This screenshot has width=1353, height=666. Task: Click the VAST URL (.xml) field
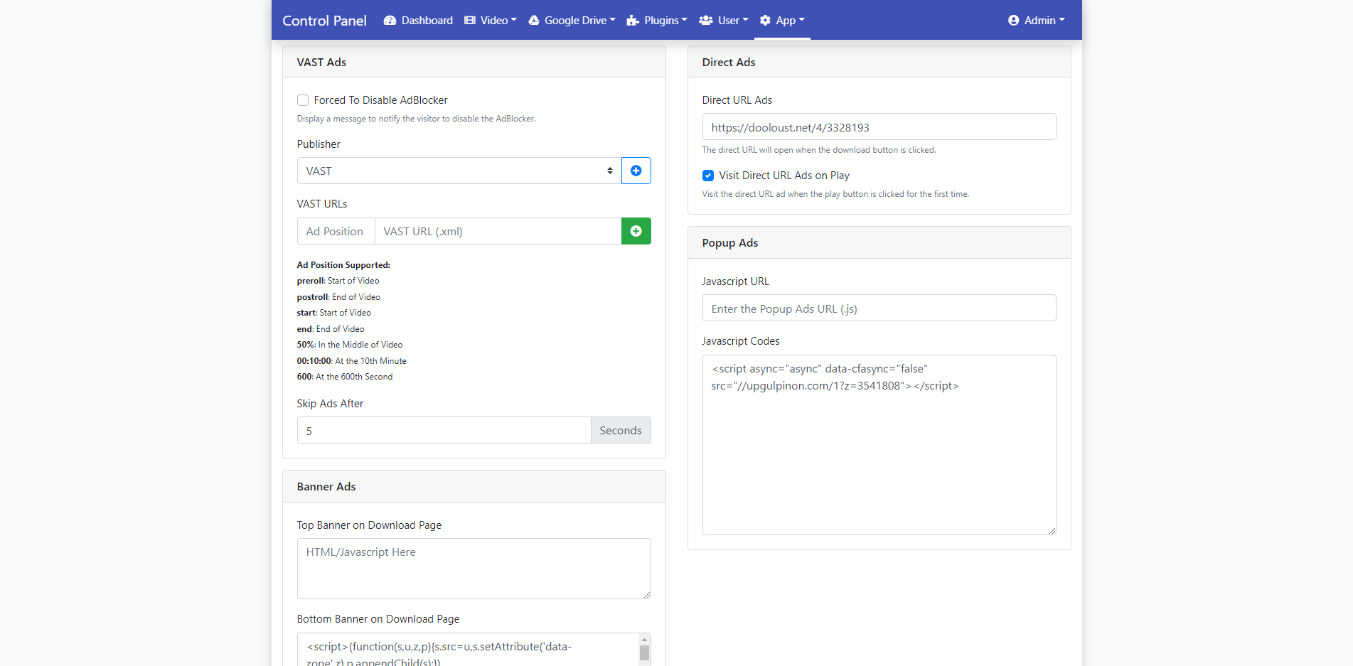tap(498, 231)
